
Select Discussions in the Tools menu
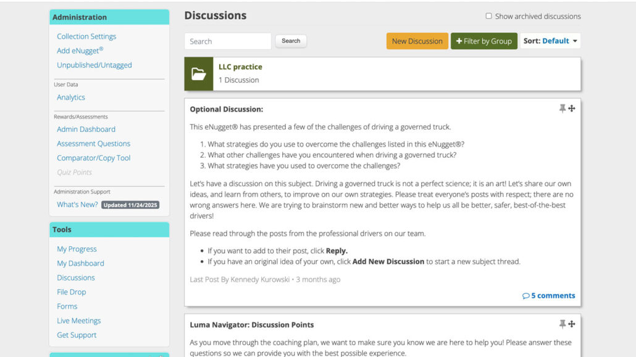[x=75, y=277]
